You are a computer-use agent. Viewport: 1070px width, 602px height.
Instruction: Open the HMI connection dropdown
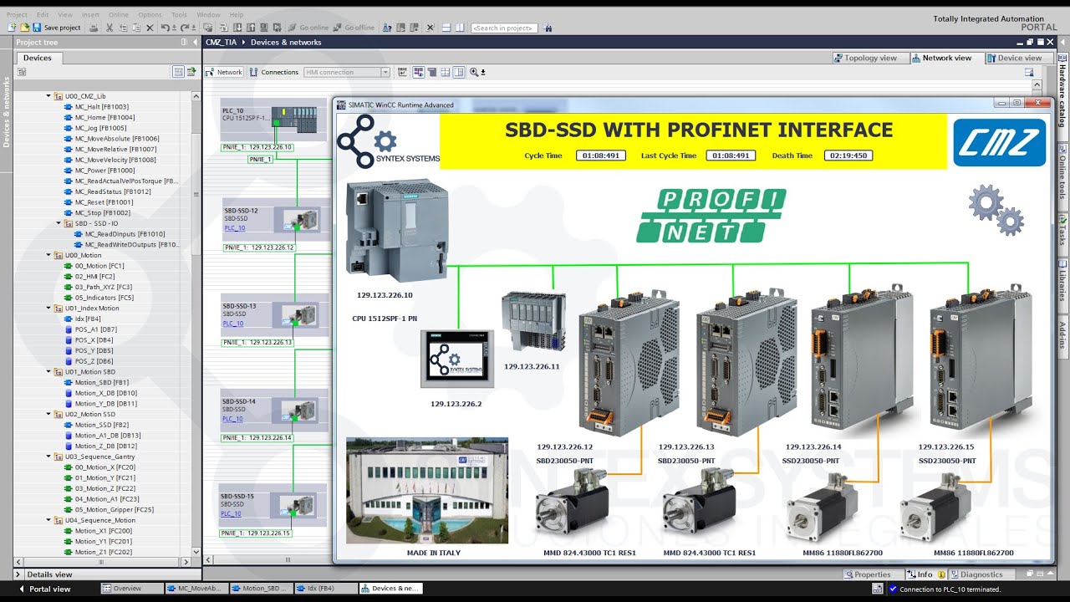(385, 72)
